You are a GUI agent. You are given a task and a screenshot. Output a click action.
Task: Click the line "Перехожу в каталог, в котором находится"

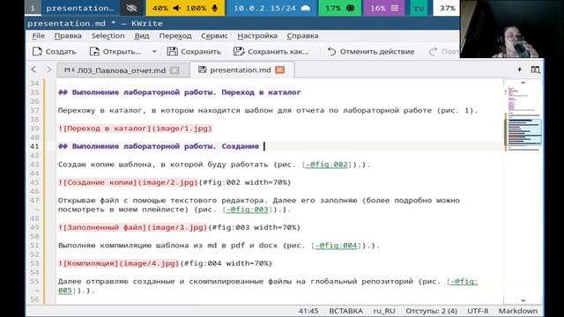268,110
